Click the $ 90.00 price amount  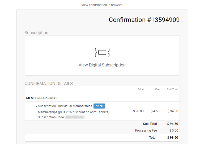point(138,111)
